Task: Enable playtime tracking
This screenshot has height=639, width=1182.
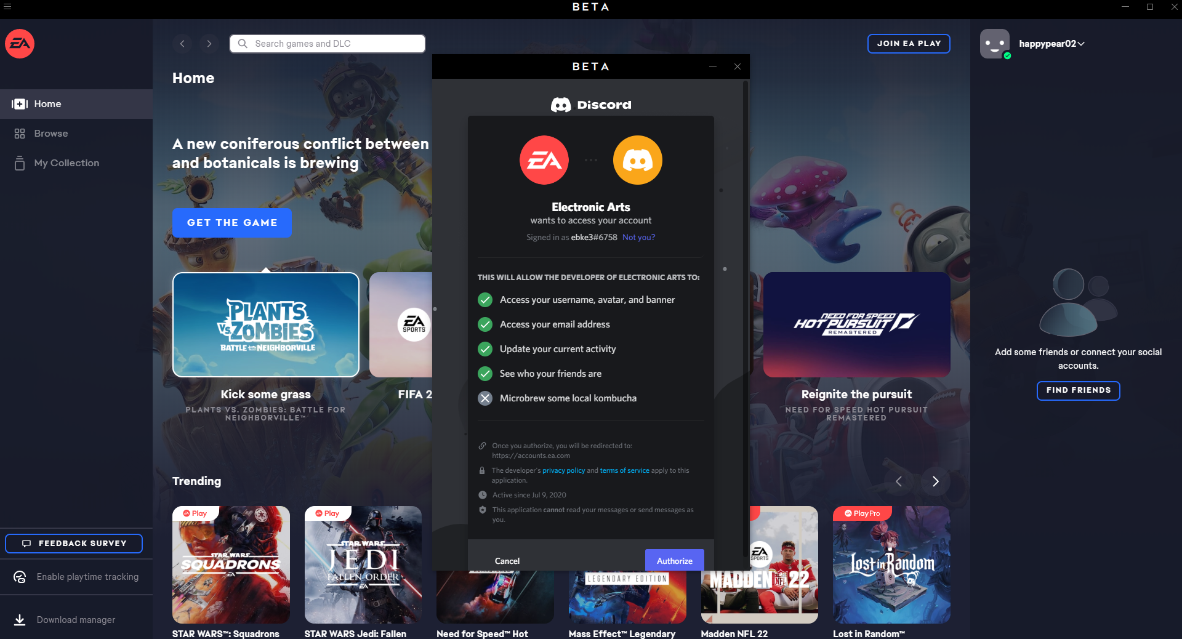Action: (87, 577)
